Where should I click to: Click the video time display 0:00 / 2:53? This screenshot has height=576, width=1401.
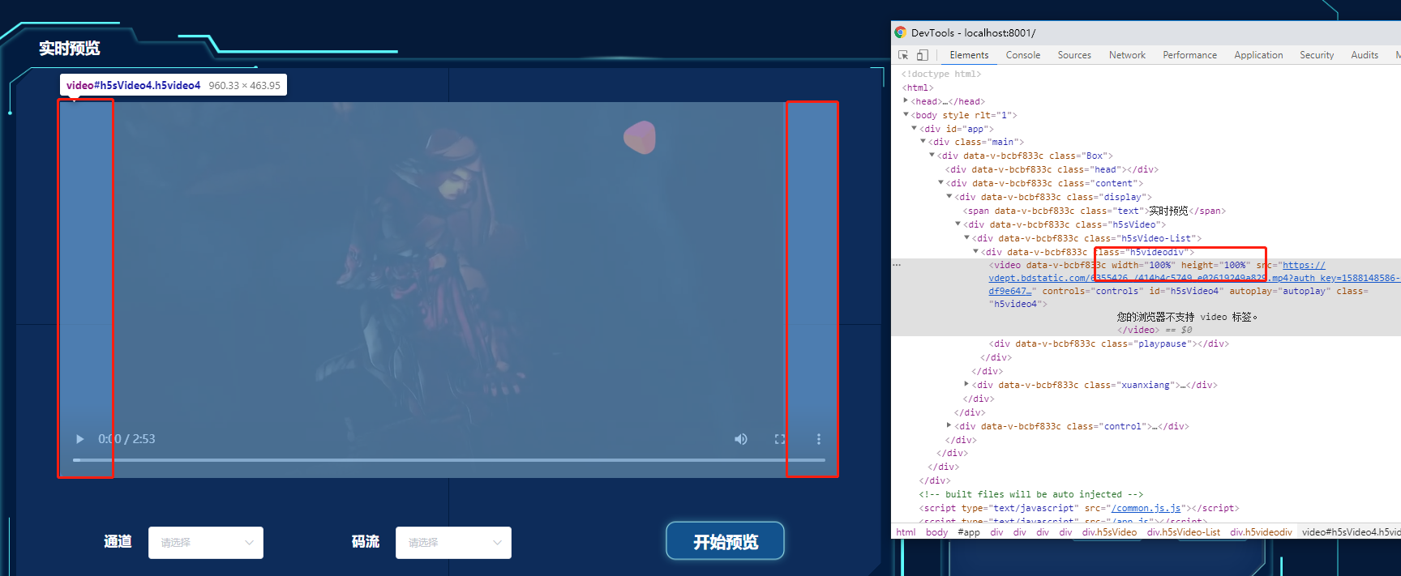(126, 439)
